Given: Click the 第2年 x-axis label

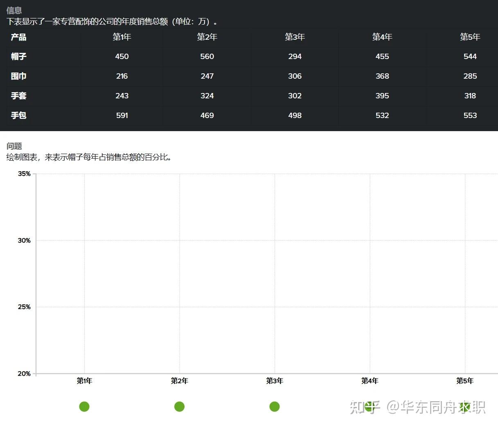Looking at the screenshot, I should pyautogui.click(x=179, y=381).
